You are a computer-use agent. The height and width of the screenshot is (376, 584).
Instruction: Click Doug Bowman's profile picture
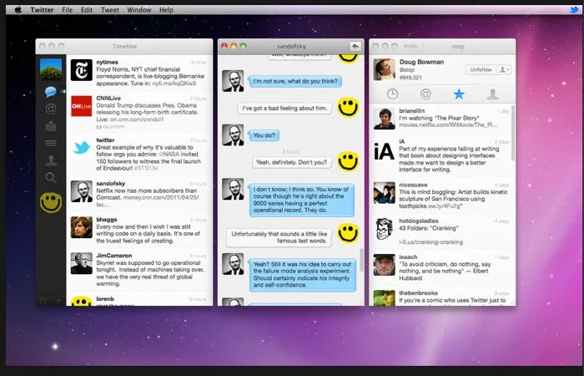tap(384, 69)
